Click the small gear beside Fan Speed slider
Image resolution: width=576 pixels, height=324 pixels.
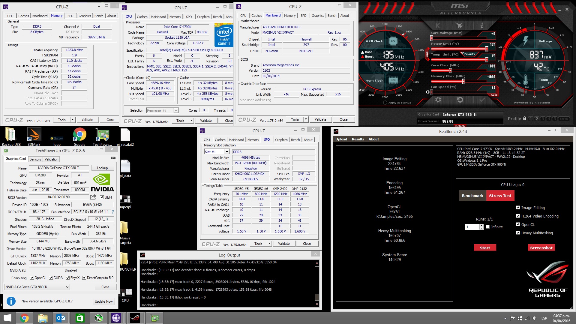(427, 92)
